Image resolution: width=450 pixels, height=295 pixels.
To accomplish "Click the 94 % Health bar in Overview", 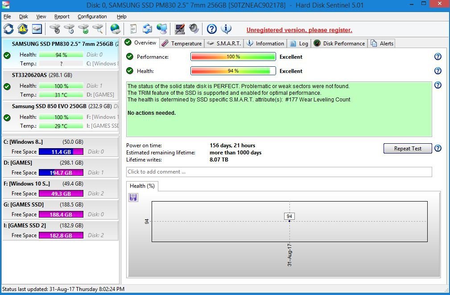I will pyautogui.click(x=233, y=71).
